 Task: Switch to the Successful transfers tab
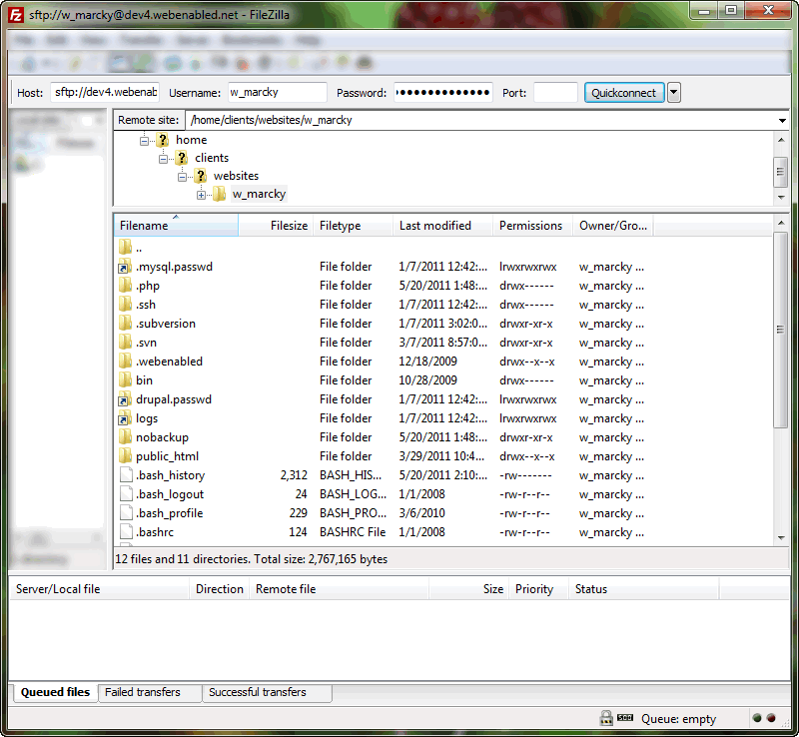coord(267,692)
